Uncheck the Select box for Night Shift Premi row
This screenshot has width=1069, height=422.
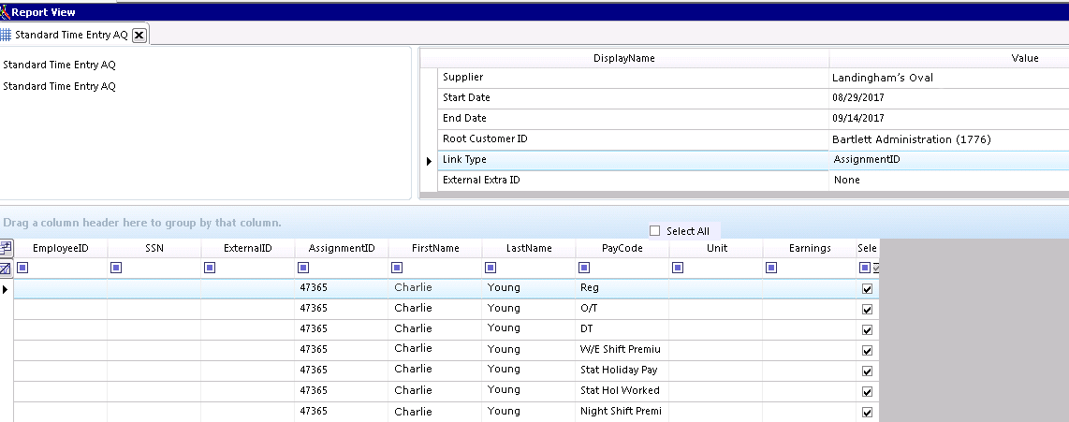[x=867, y=412]
